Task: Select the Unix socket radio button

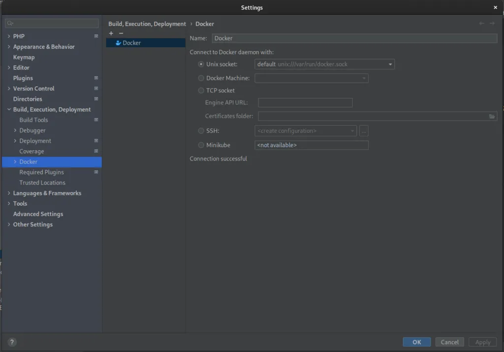Action: pos(201,64)
